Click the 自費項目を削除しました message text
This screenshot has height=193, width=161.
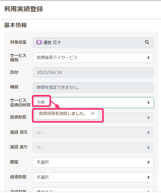pyautogui.click(x=63, y=113)
